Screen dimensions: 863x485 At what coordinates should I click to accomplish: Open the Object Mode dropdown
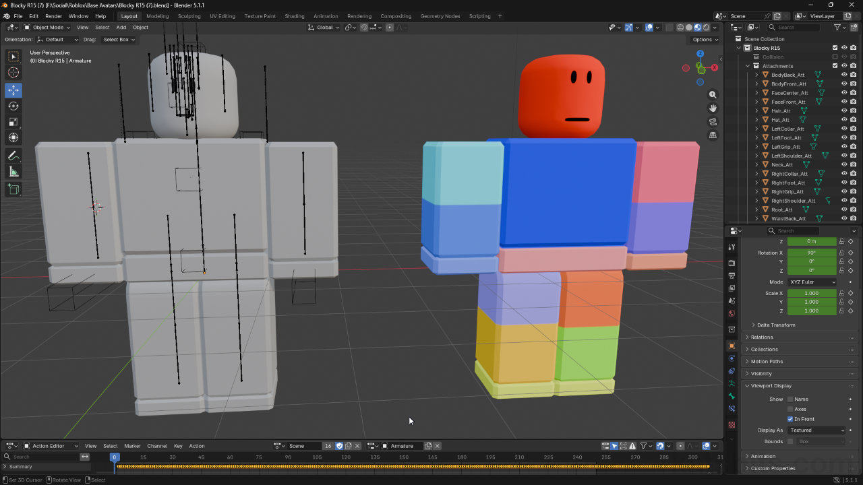click(47, 28)
